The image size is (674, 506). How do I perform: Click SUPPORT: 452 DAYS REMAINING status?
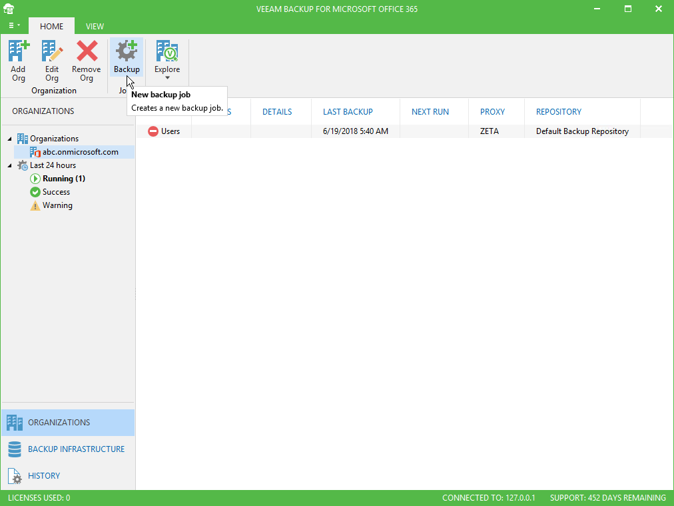[608, 498]
